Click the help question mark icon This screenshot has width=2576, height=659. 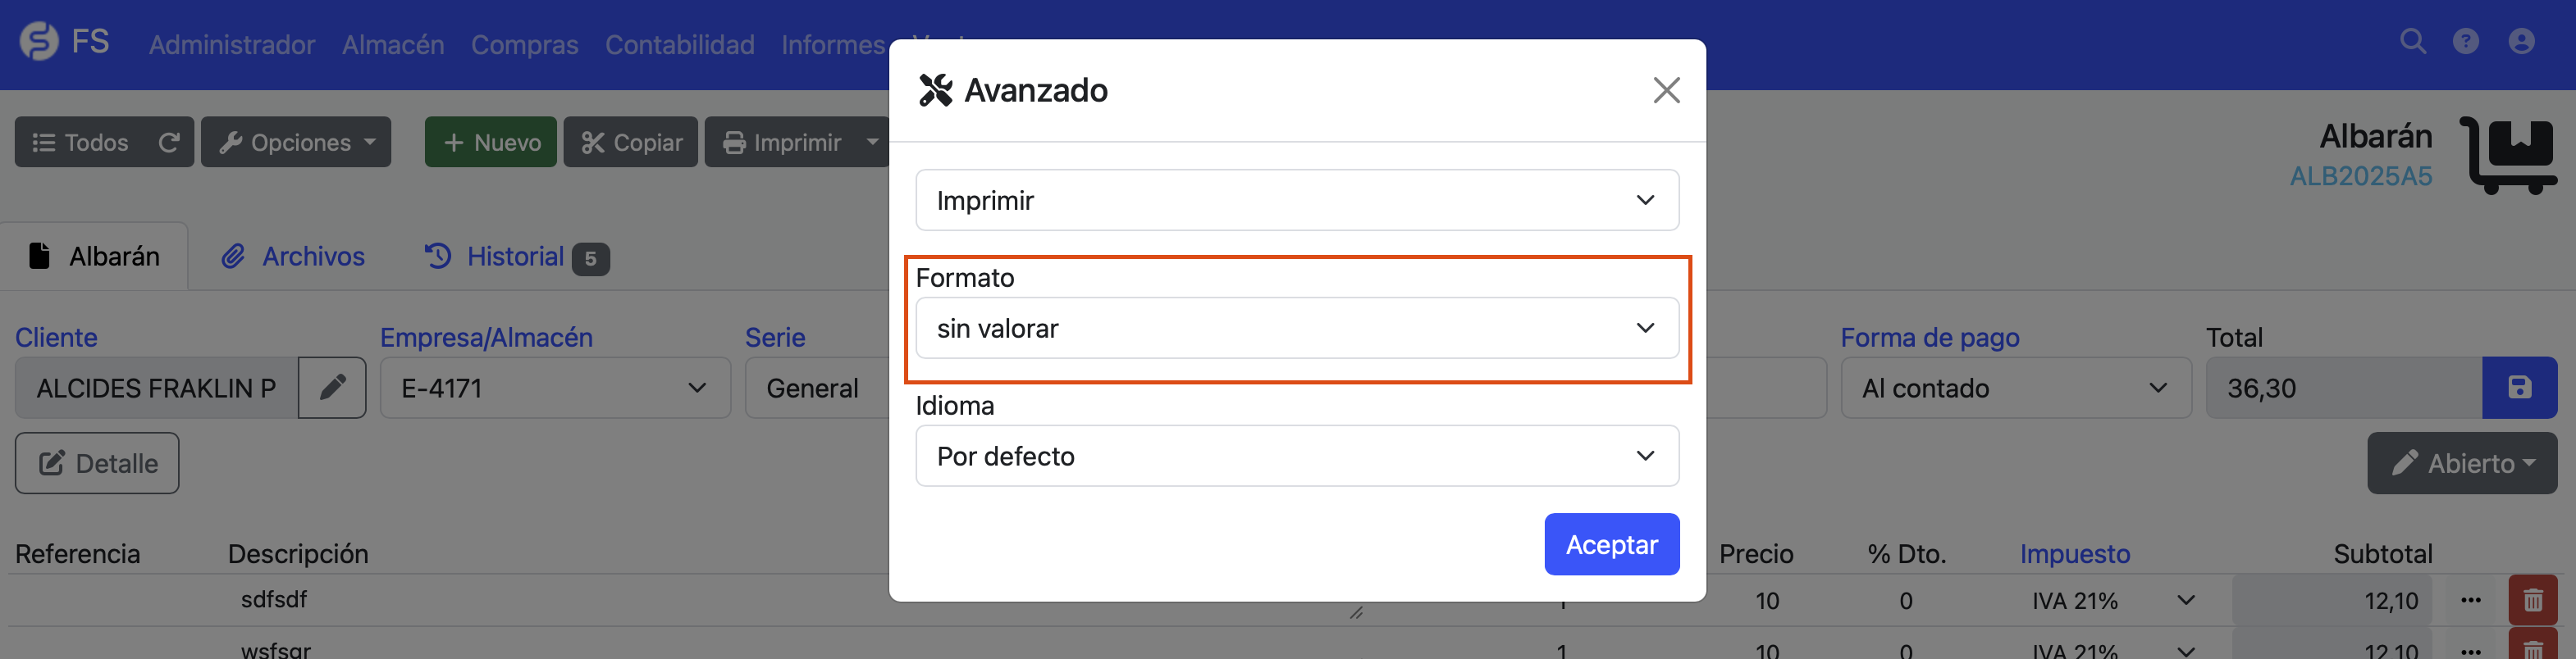tap(2466, 42)
